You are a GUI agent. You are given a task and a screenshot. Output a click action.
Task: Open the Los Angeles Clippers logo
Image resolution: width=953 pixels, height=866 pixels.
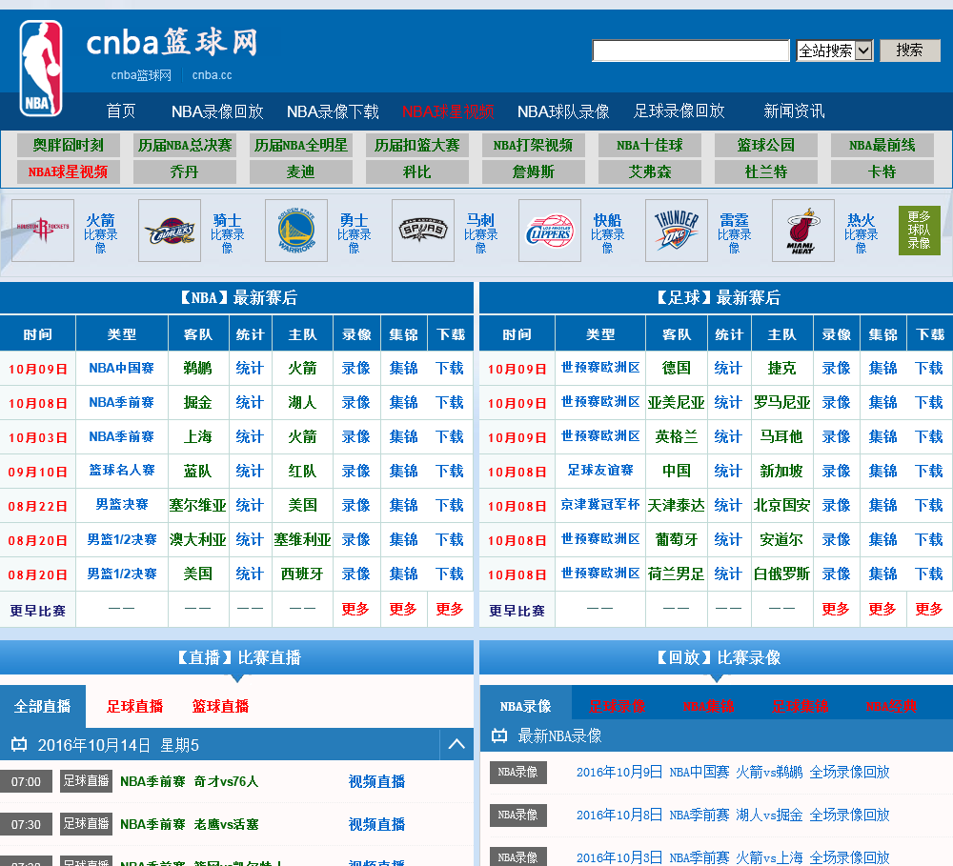point(550,231)
